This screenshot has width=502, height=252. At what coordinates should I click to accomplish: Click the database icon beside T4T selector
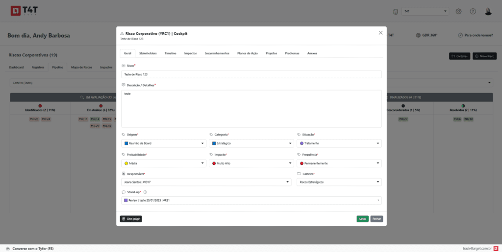396,12
